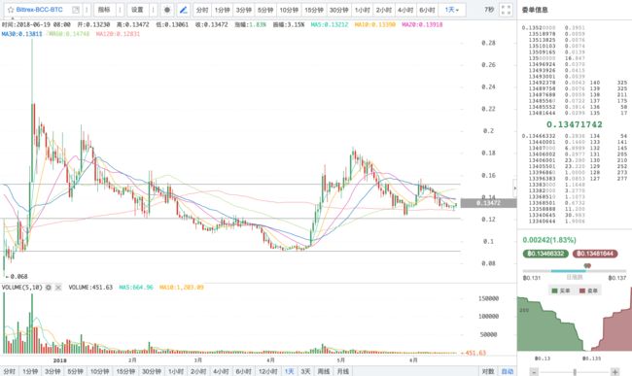
Task: Enter fullscreen with the expand icon
Action: click(x=506, y=10)
